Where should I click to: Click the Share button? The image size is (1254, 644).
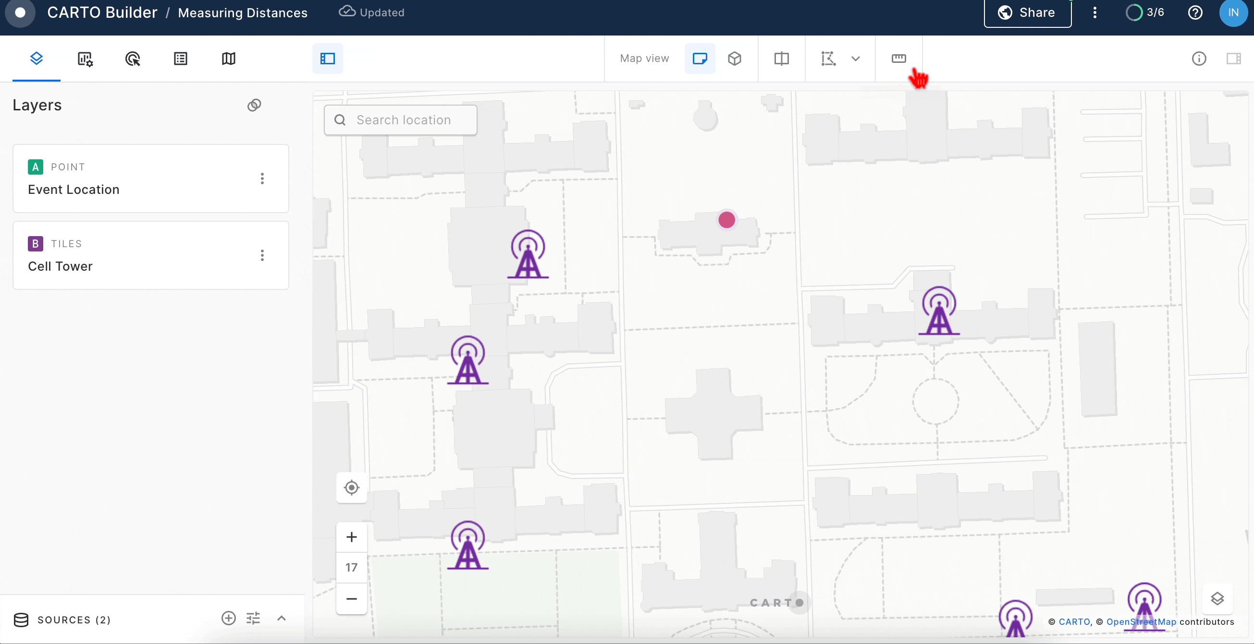pyautogui.click(x=1027, y=12)
